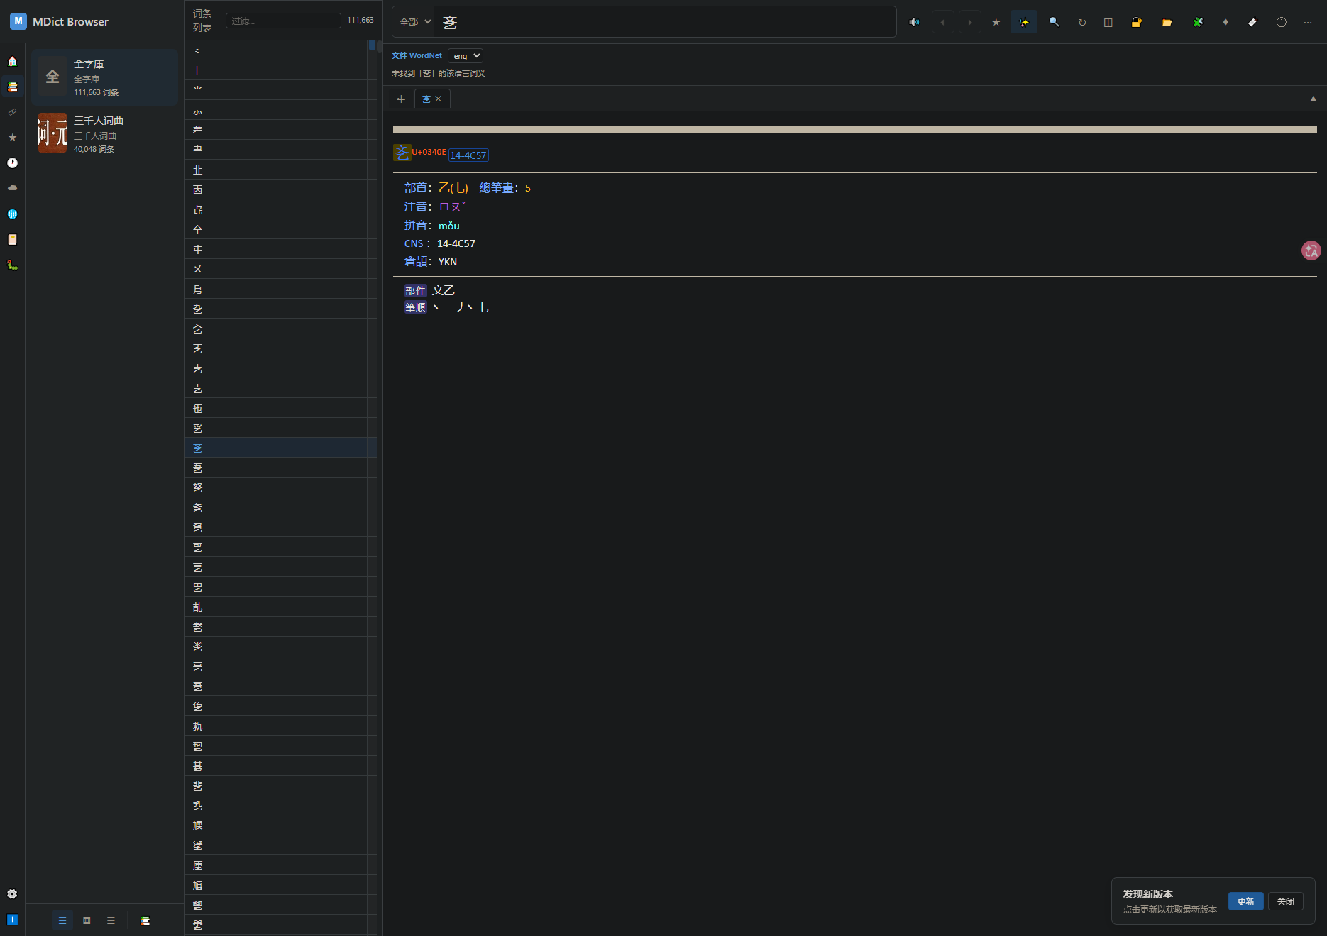Switch to grid view at bottom
Screen dimensions: 1327x936
pos(87,920)
